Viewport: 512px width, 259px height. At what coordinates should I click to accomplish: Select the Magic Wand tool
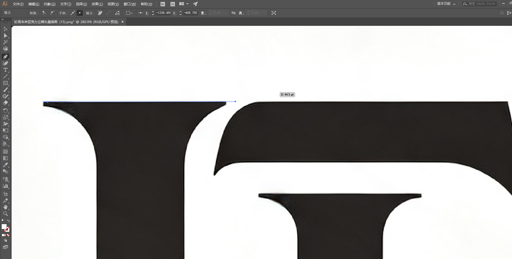pos(6,42)
